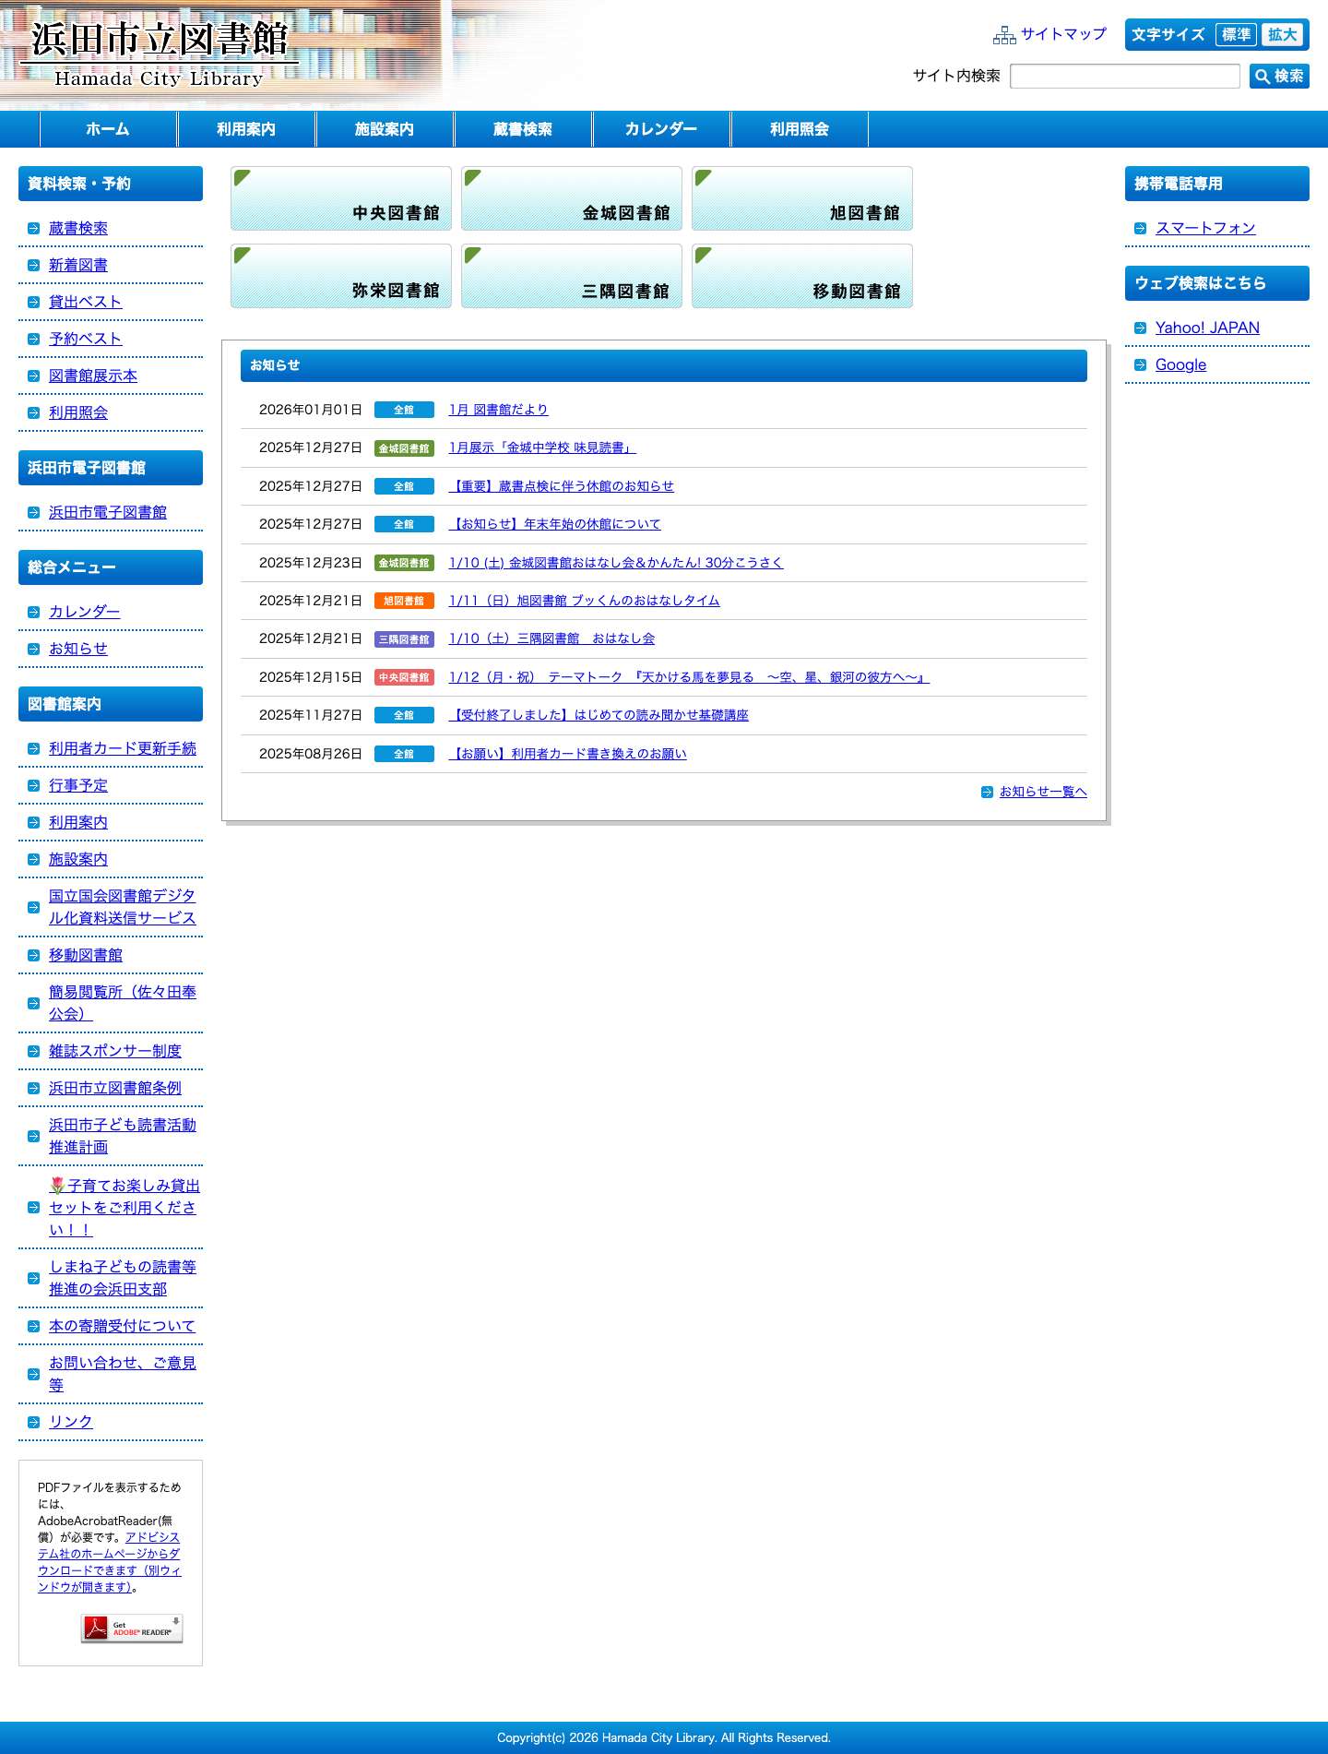
Task: Open お問い合わせ、ご意見等 link
Action: pos(123,1374)
